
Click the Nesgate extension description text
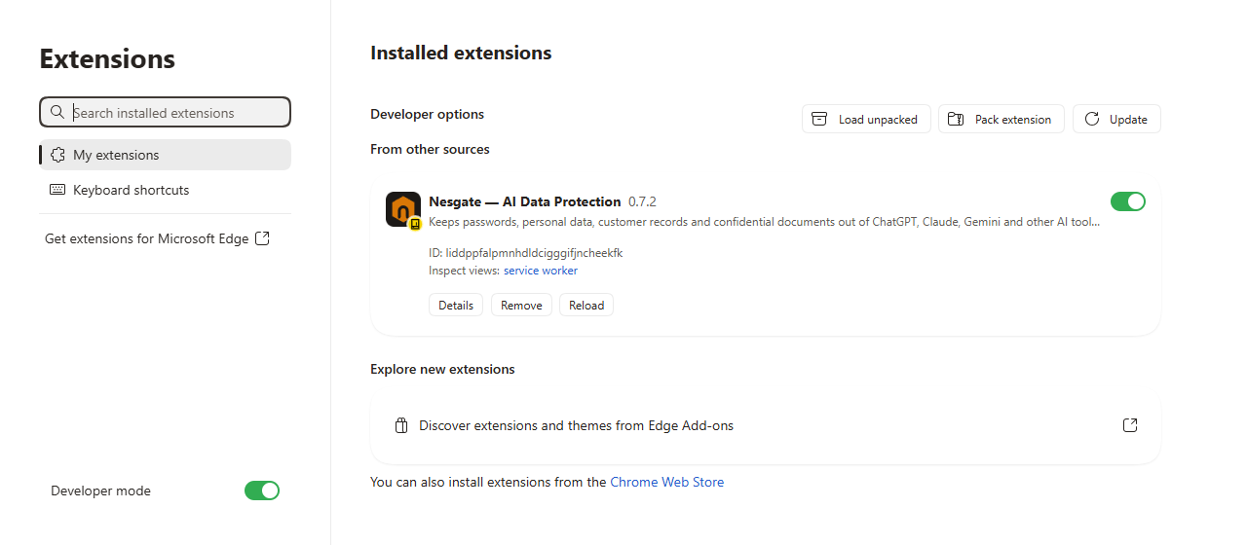(765, 222)
